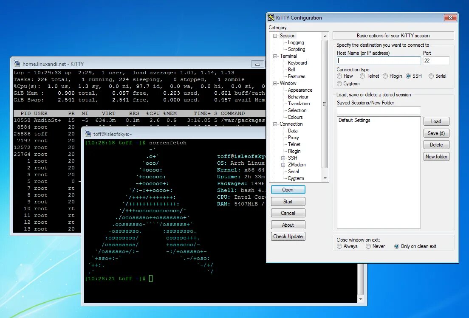Viewport: 469px width, 318px height.
Task: Select the Proxy category
Action: (293, 138)
